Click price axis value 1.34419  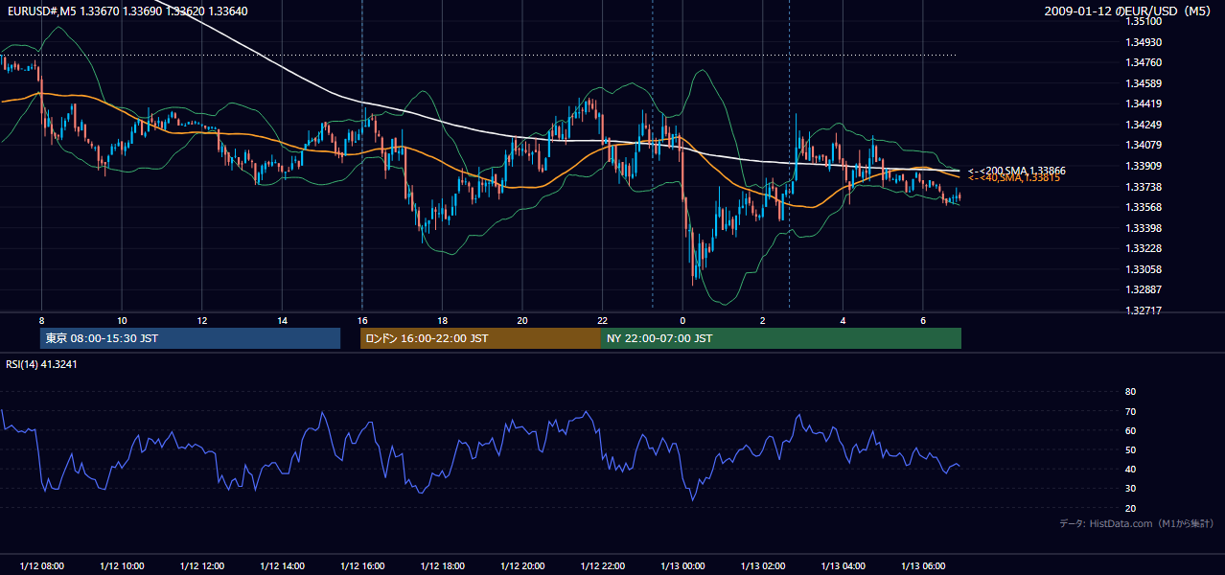coord(1144,103)
